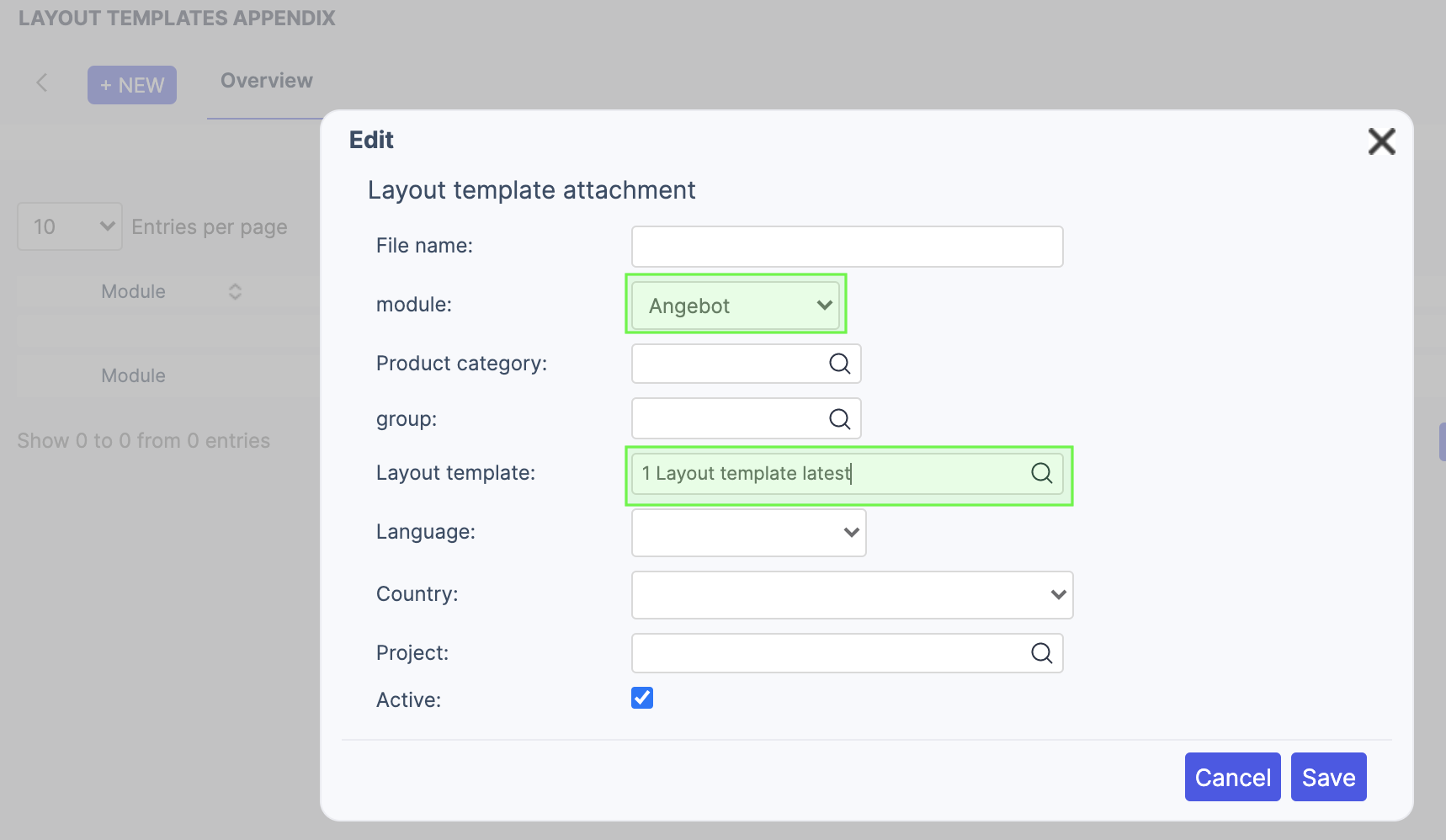The width and height of the screenshot is (1446, 840).
Task: Close the Edit dialog with X
Action: pyautogui.click(x=1381, y=141)
